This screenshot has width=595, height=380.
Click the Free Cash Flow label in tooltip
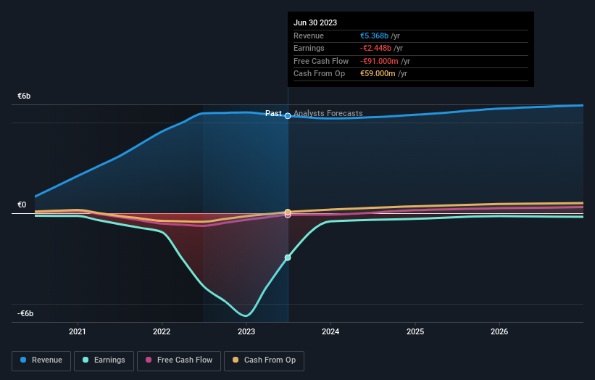pos(321,61)
